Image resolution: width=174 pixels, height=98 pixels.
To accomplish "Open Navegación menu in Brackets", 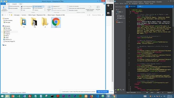I will tap(135, 4).
